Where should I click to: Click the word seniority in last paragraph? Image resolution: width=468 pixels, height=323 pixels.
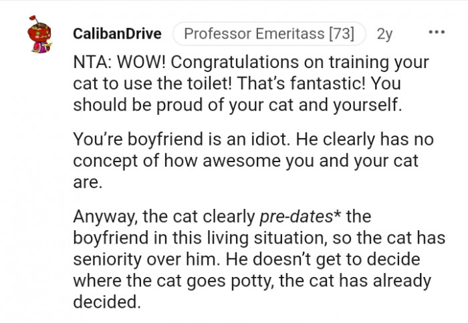[x=108, y=259]
